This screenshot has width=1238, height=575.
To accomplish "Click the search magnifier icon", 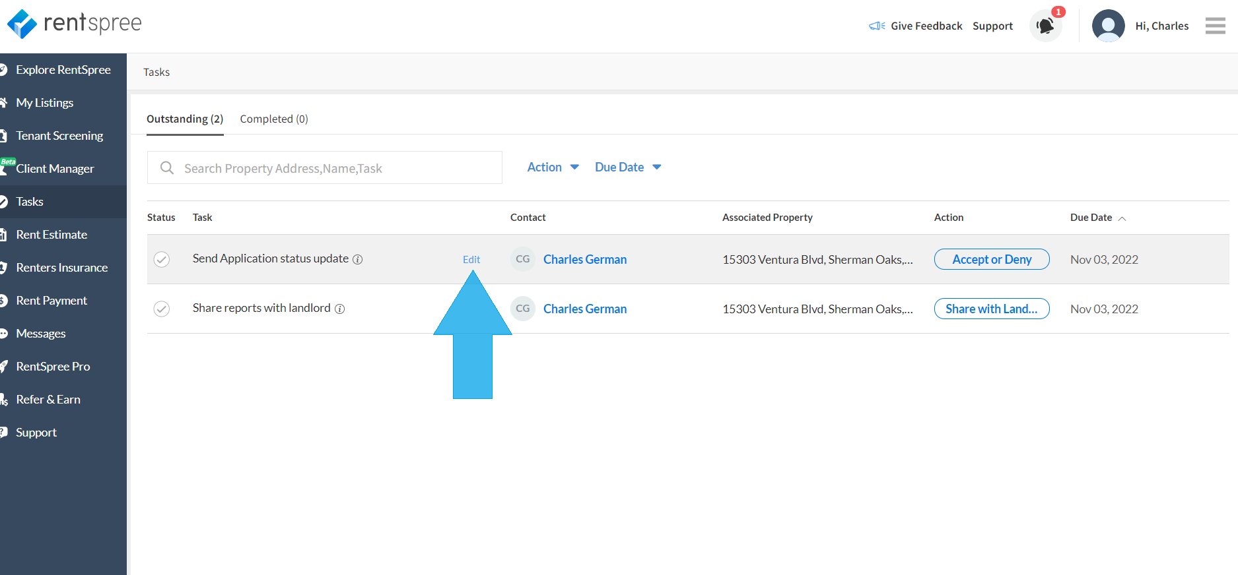I will [167, 168].
